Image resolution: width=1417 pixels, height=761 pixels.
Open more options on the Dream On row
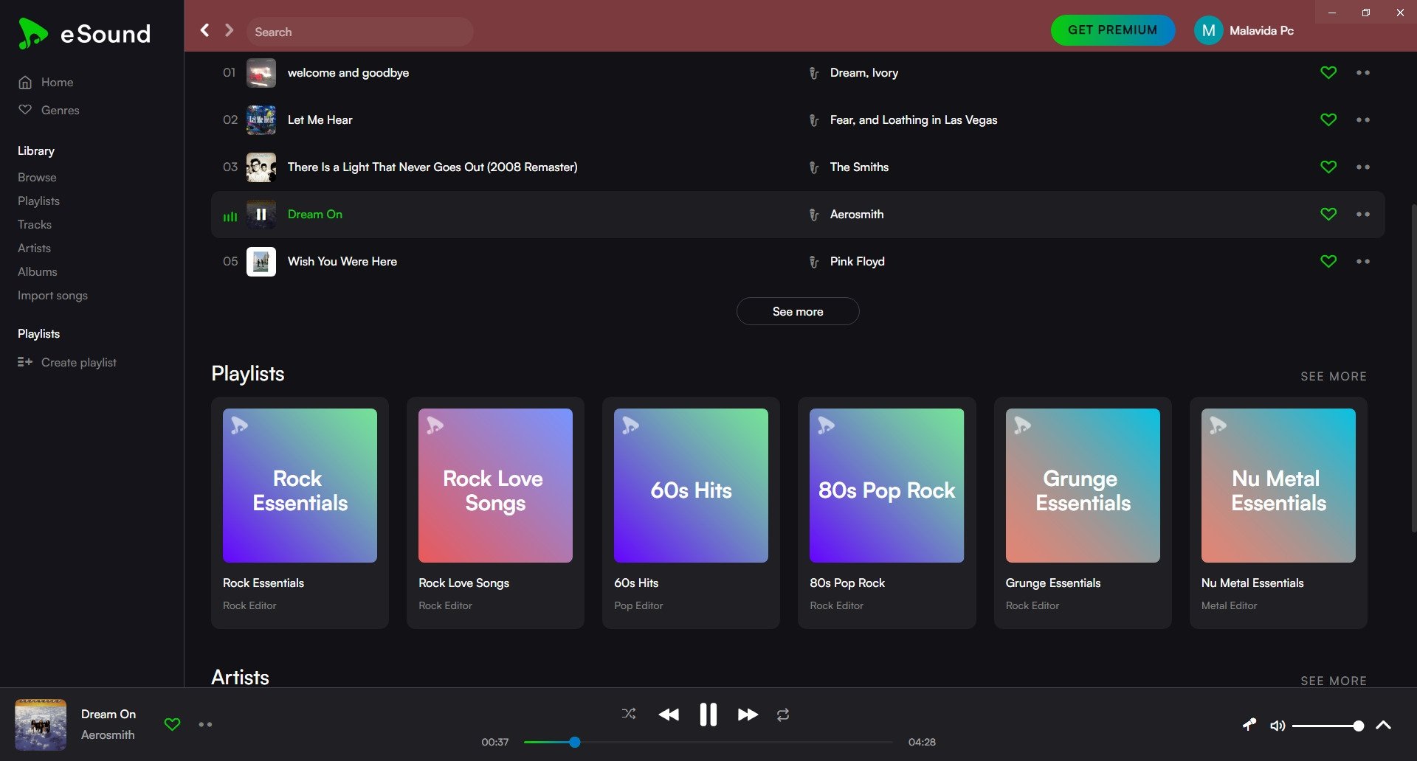(1362, 214)
